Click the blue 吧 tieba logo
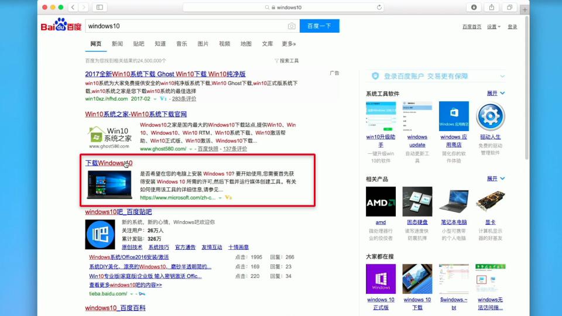562x316 pixels. pyautogui.click(x=100, y=234)
